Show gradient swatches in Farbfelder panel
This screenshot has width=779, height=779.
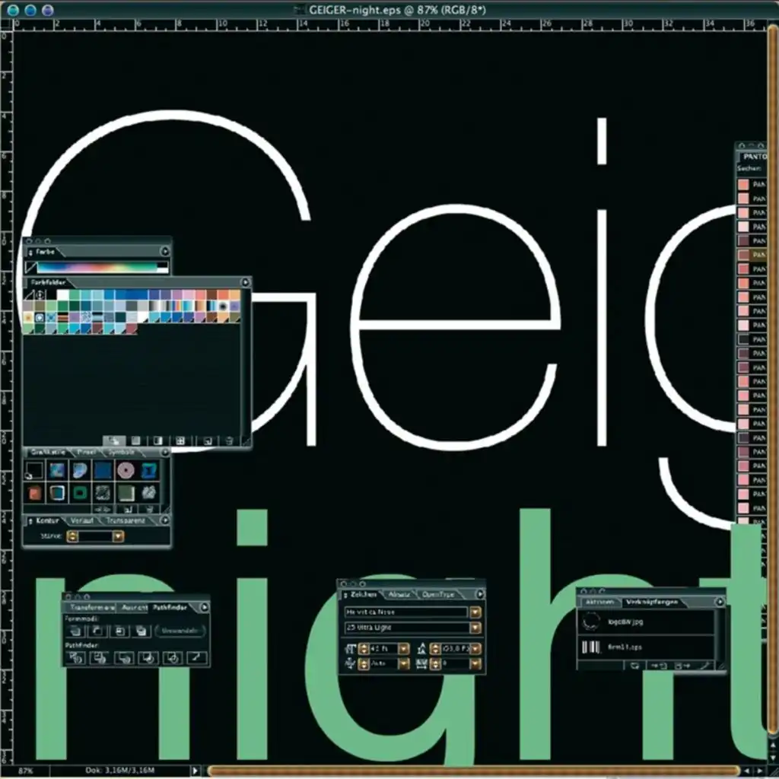[x=158, y=440]
